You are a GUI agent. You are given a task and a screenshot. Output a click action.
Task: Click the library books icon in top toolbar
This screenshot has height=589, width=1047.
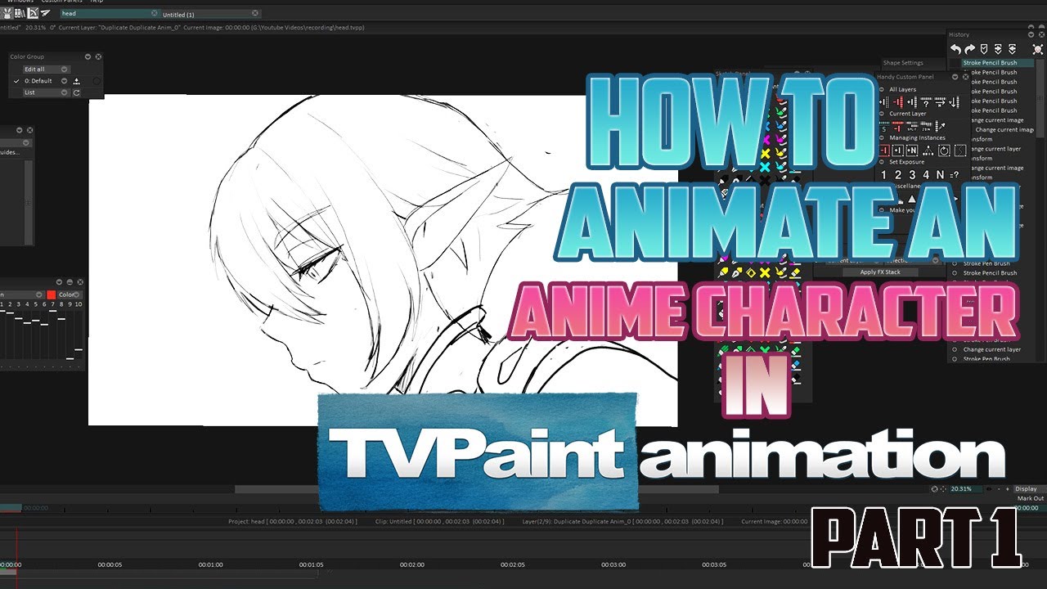tap(20, 13)
